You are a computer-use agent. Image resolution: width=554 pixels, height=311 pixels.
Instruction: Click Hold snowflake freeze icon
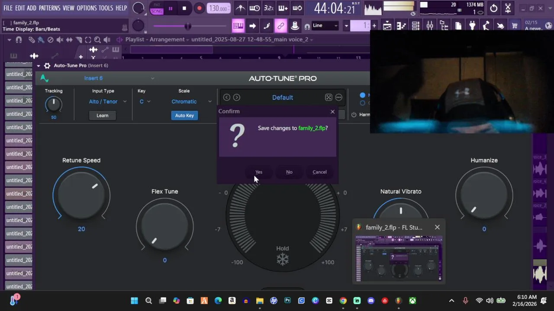283,259
